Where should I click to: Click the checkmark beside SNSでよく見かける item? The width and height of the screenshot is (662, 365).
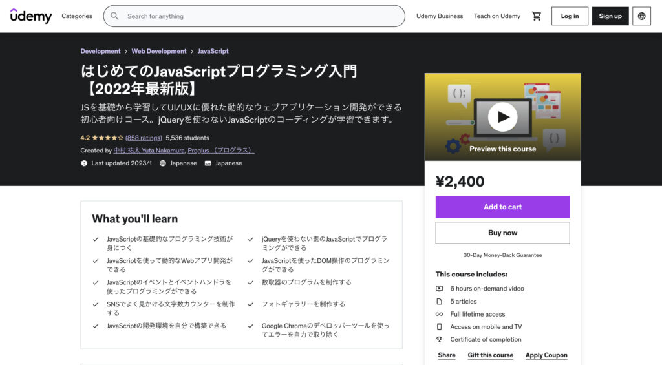point(96,304)
